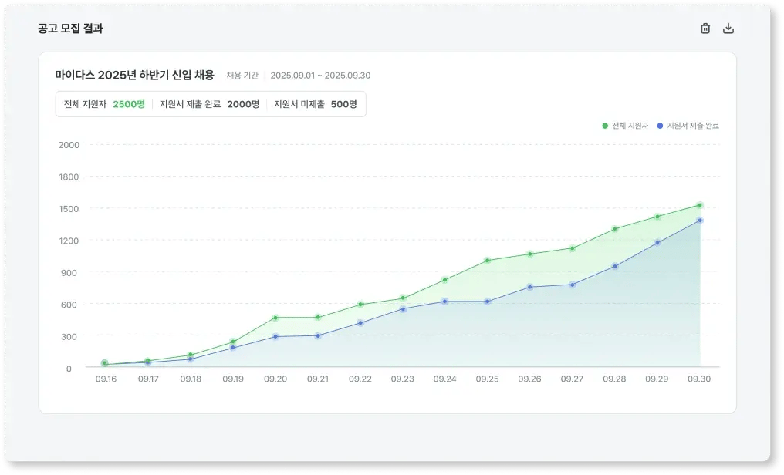Toggle the 지원서 제출 완료 series visibility
Viewport: 784px width, 475px height.
tap(687, 125)
